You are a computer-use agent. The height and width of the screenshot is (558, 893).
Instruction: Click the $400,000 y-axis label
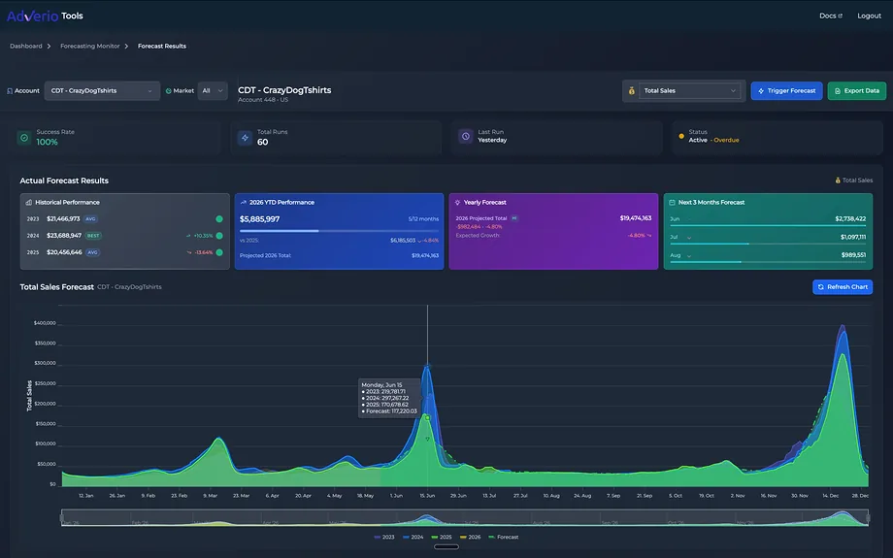(x=45, y=323)
